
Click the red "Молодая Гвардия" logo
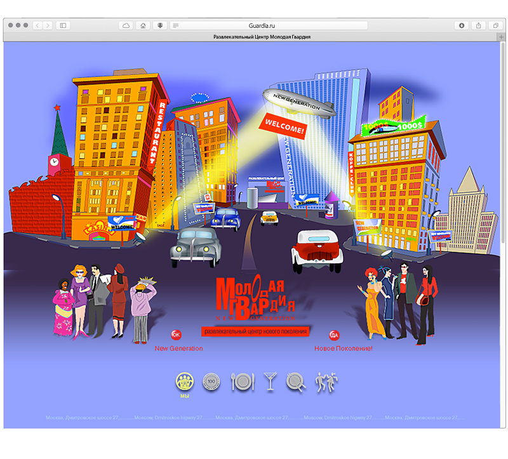point(255,298)
